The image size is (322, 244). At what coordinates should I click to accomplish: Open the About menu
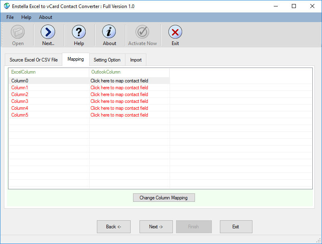coord(45,17)
